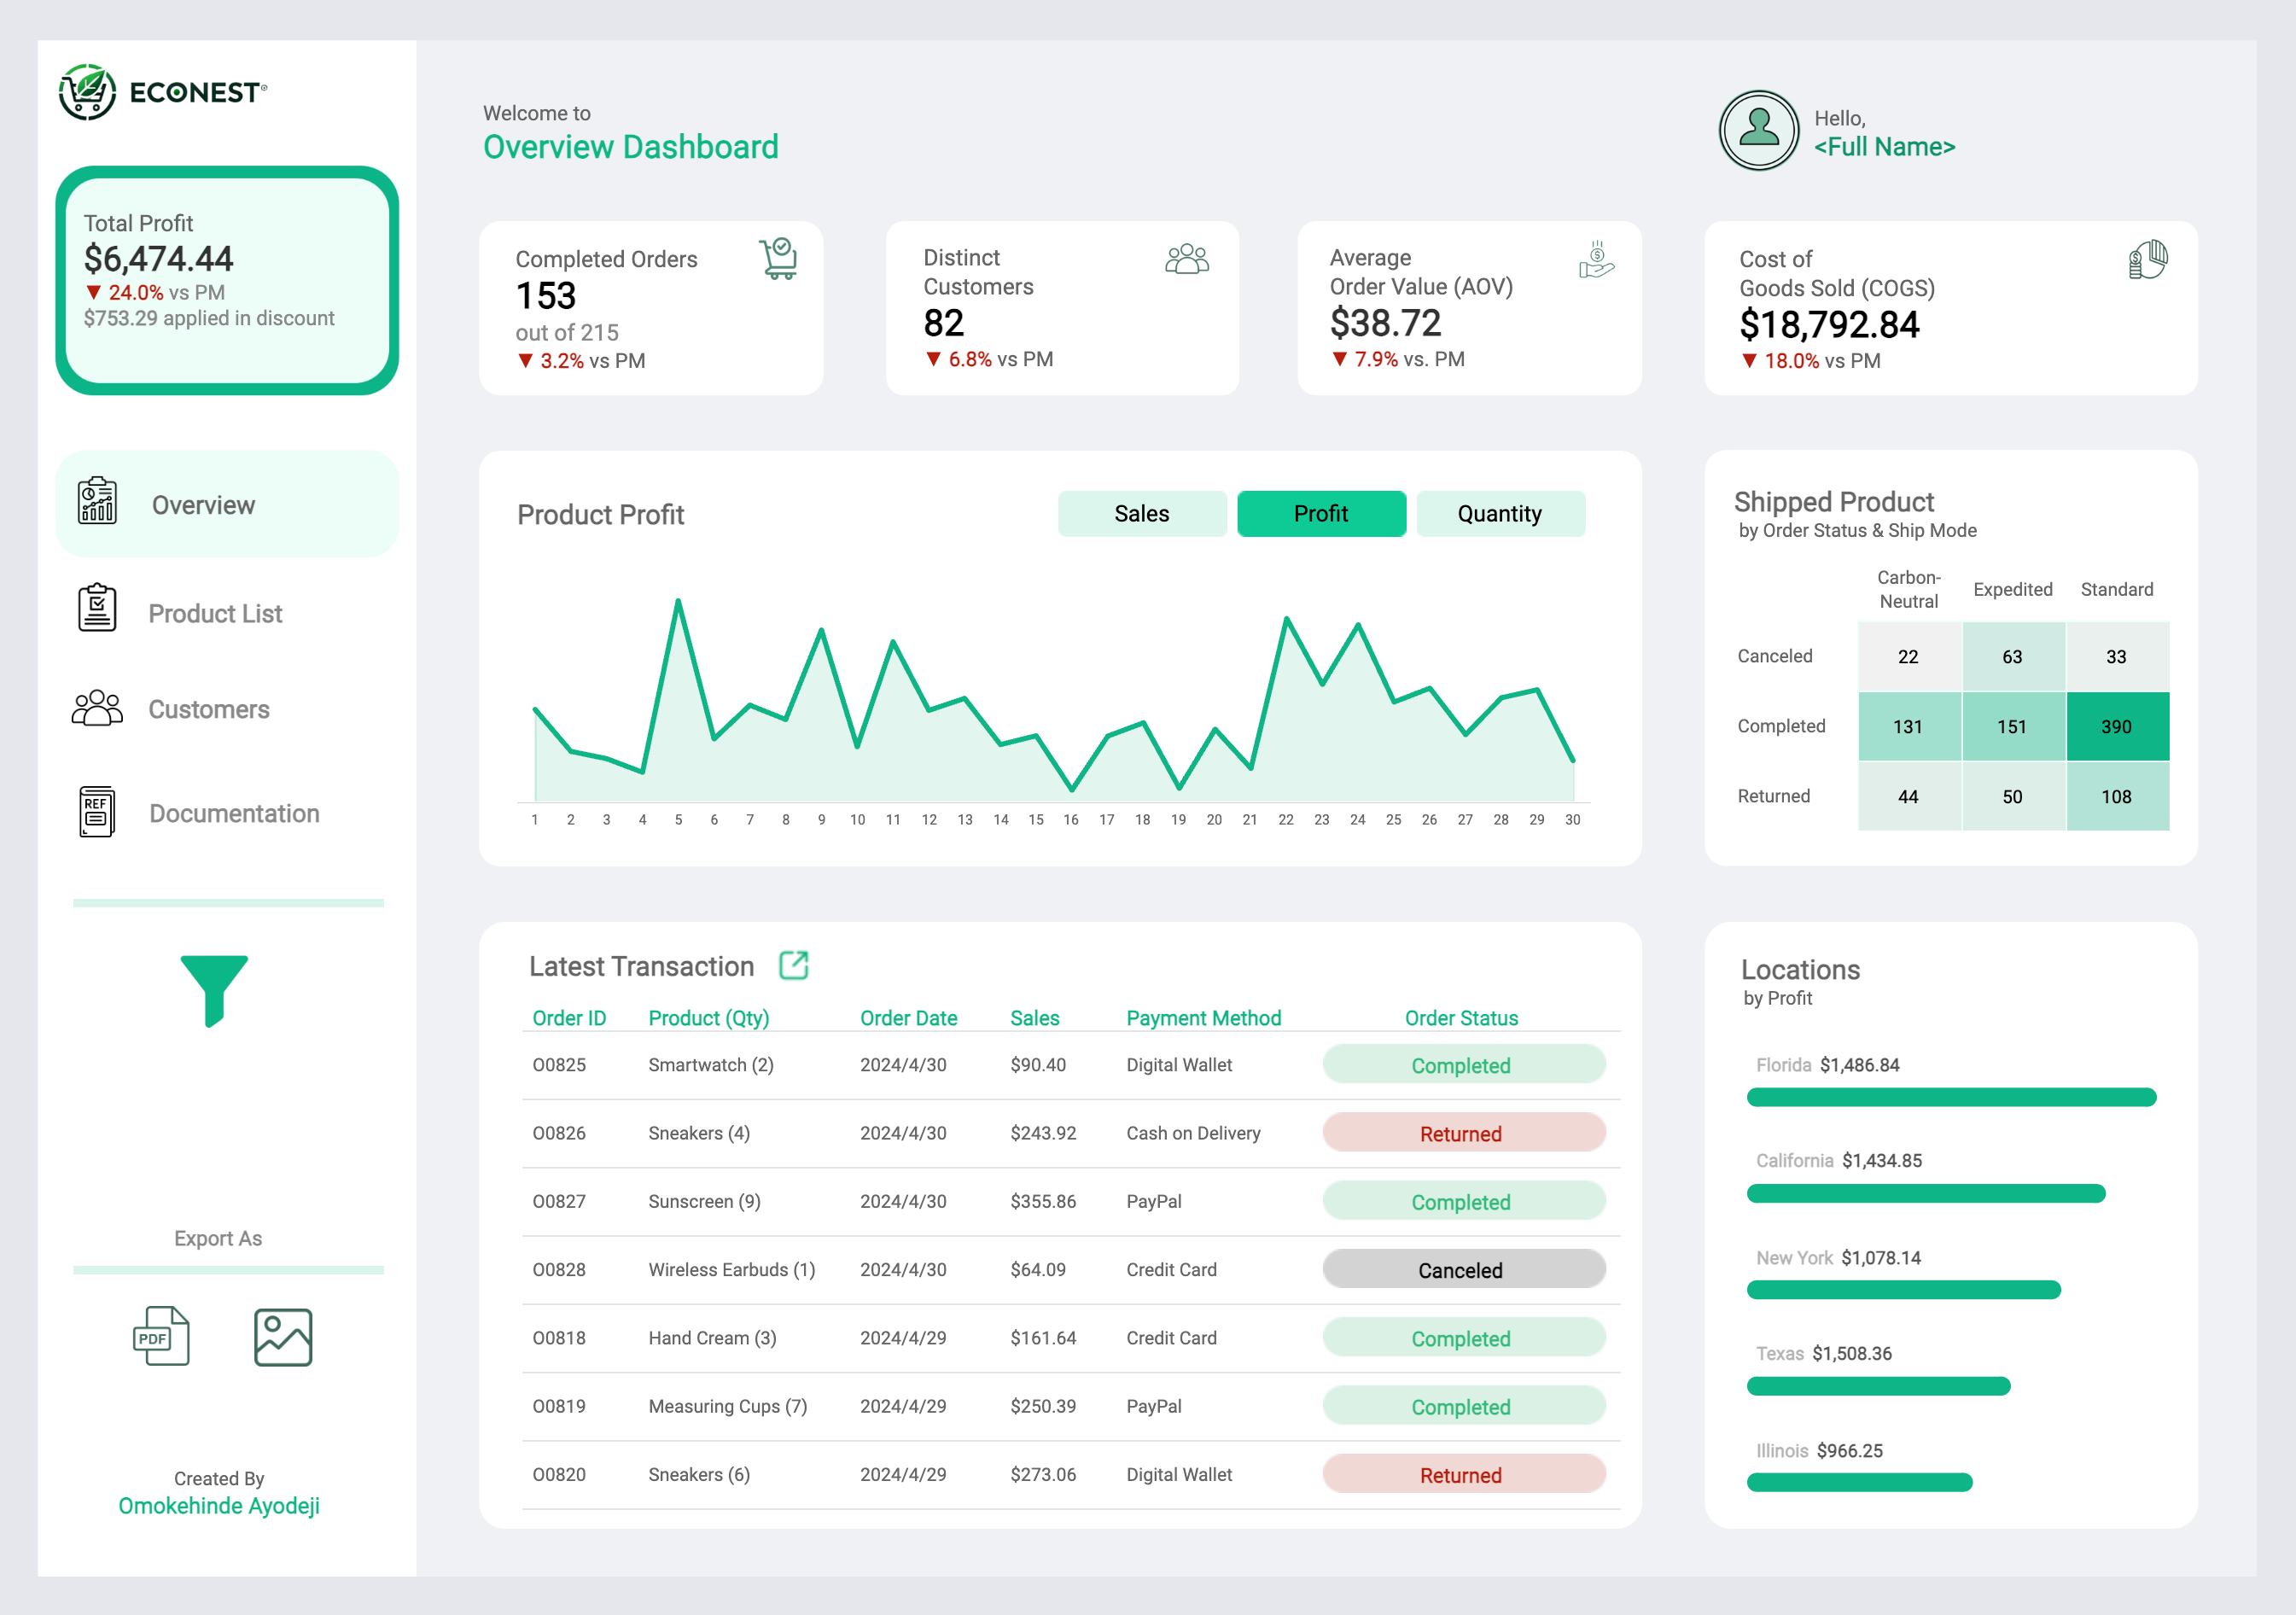Image resolution: width=2296 pixels, height=1615 pixels.
Task: Go to the Customers page
Action: point(208,709)
